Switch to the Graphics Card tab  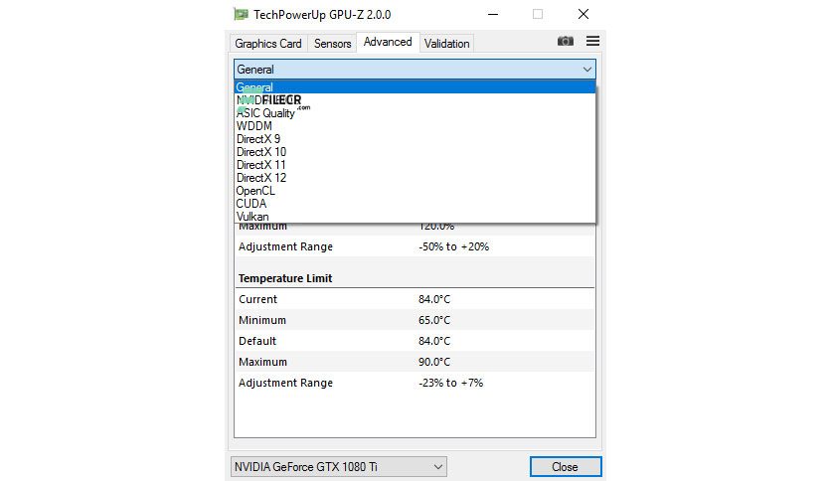point(268,44)
